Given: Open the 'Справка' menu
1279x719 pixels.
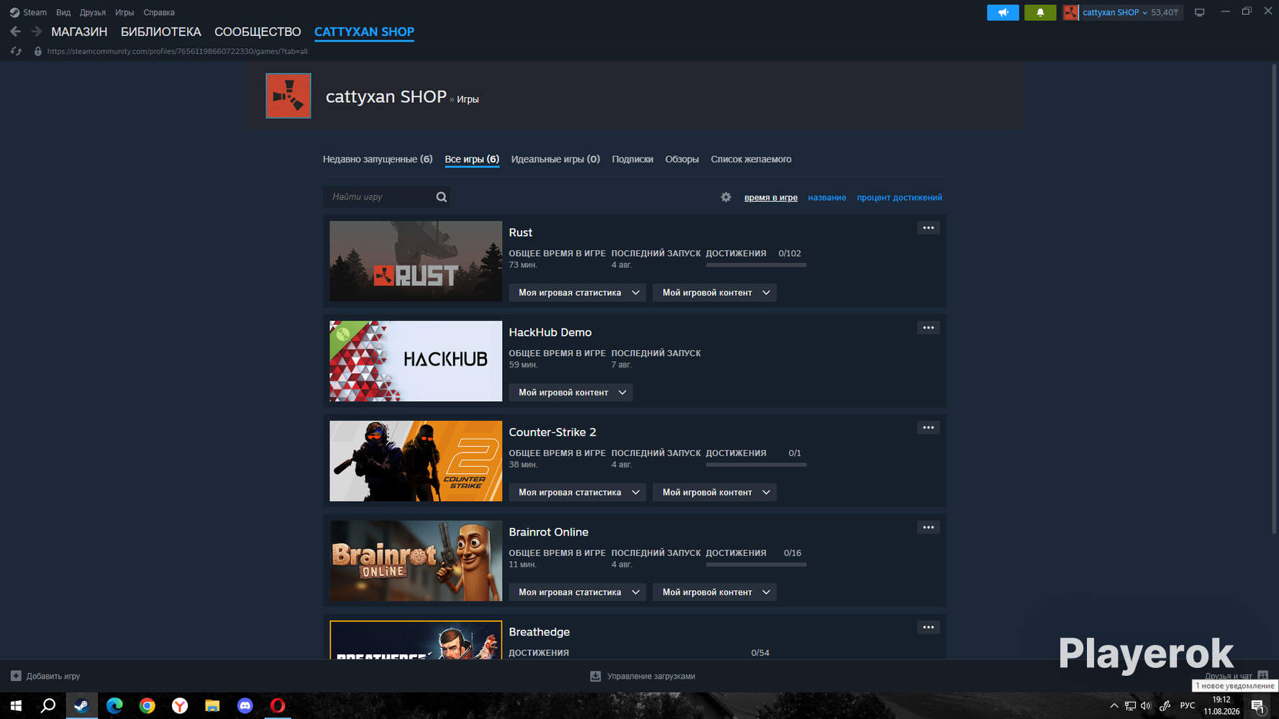Looking at the screenshot, I should pyautogui.click(x=159, y=12).
